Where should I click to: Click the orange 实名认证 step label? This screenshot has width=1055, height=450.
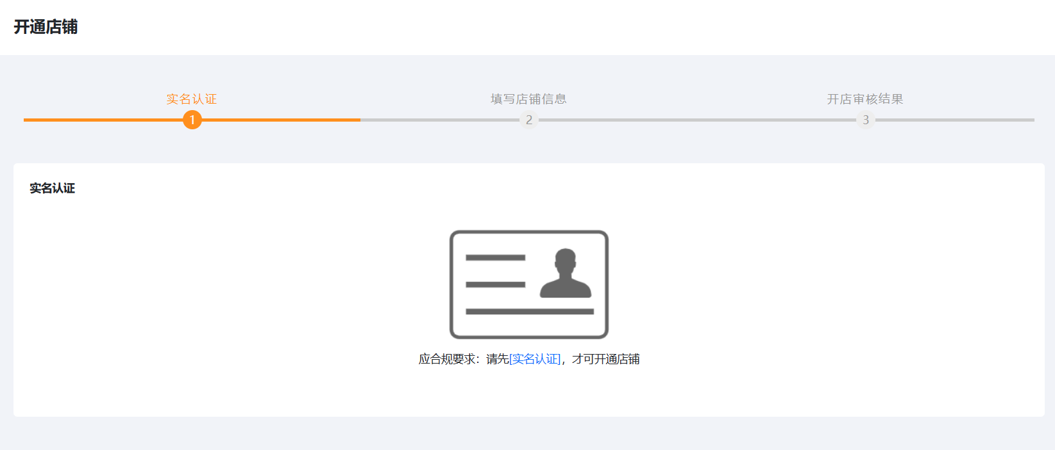pos(192,99)
